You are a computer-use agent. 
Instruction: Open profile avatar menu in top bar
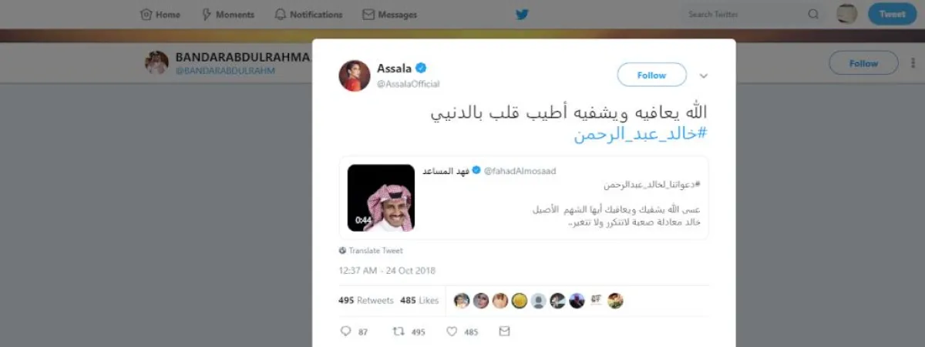click(x=847, y=14)
